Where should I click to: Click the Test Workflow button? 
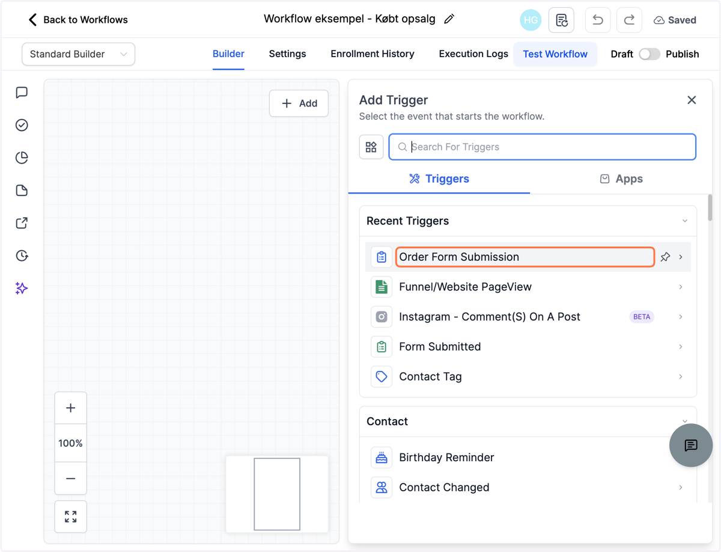555,54
